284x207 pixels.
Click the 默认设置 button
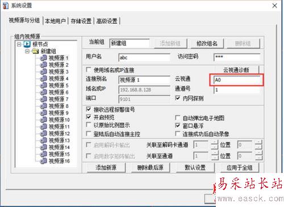click(195, 168)
